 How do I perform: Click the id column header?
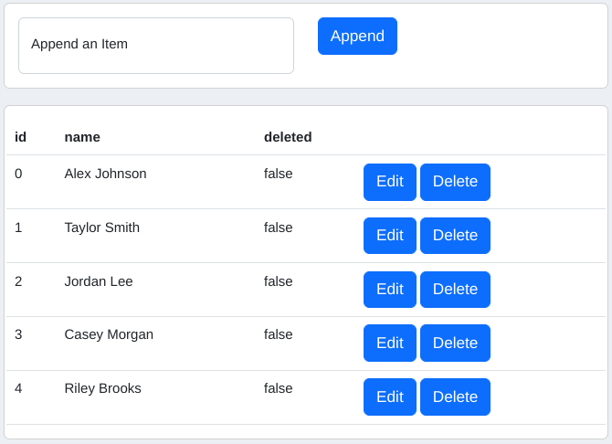tap(20, 137)
